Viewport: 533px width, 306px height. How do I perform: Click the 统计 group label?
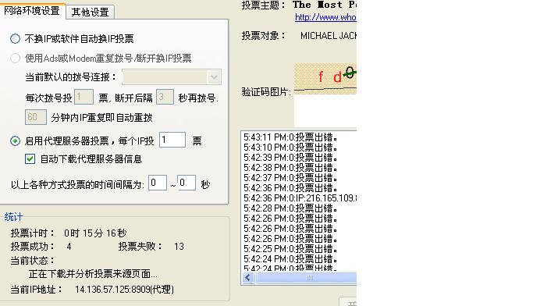coord(13,216)
